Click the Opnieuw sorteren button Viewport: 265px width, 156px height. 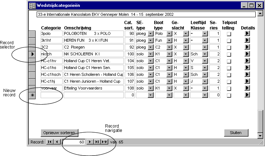59,133
